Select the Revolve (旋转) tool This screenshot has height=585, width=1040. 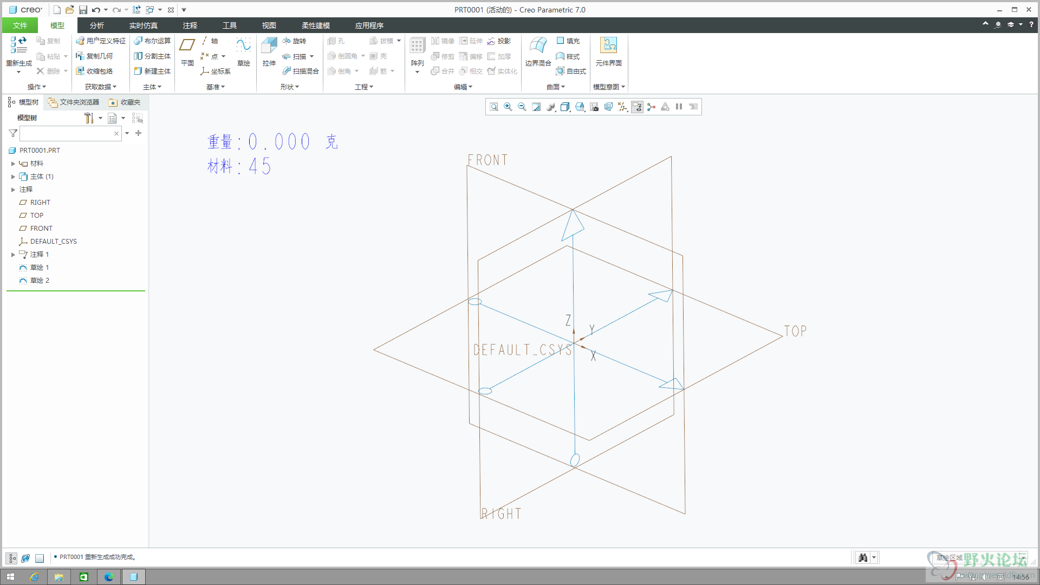[294, 41]
